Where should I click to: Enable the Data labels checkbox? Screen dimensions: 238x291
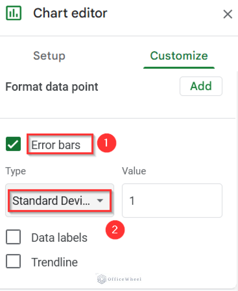tap(13, 237)
